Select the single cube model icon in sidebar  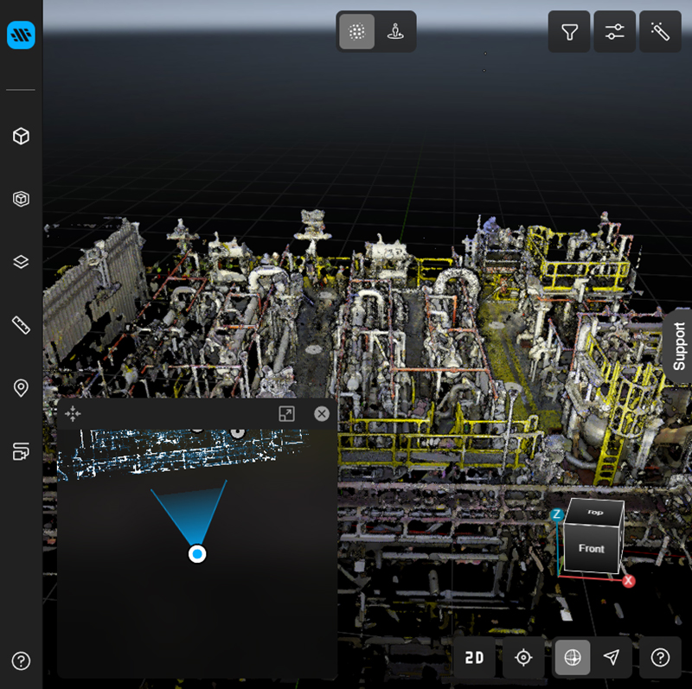21,137
